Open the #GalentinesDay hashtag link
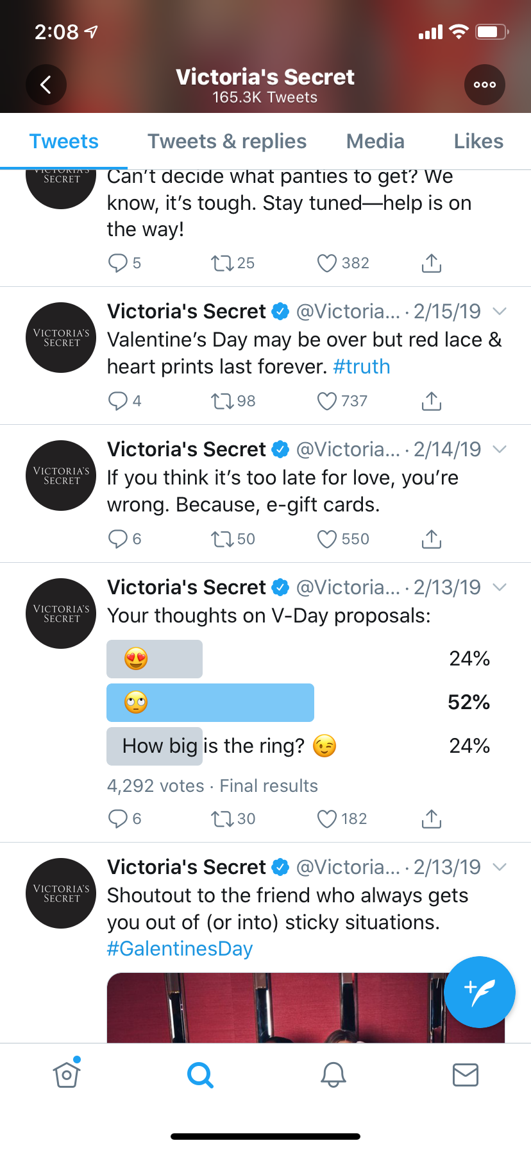 (x=180, y=948)
